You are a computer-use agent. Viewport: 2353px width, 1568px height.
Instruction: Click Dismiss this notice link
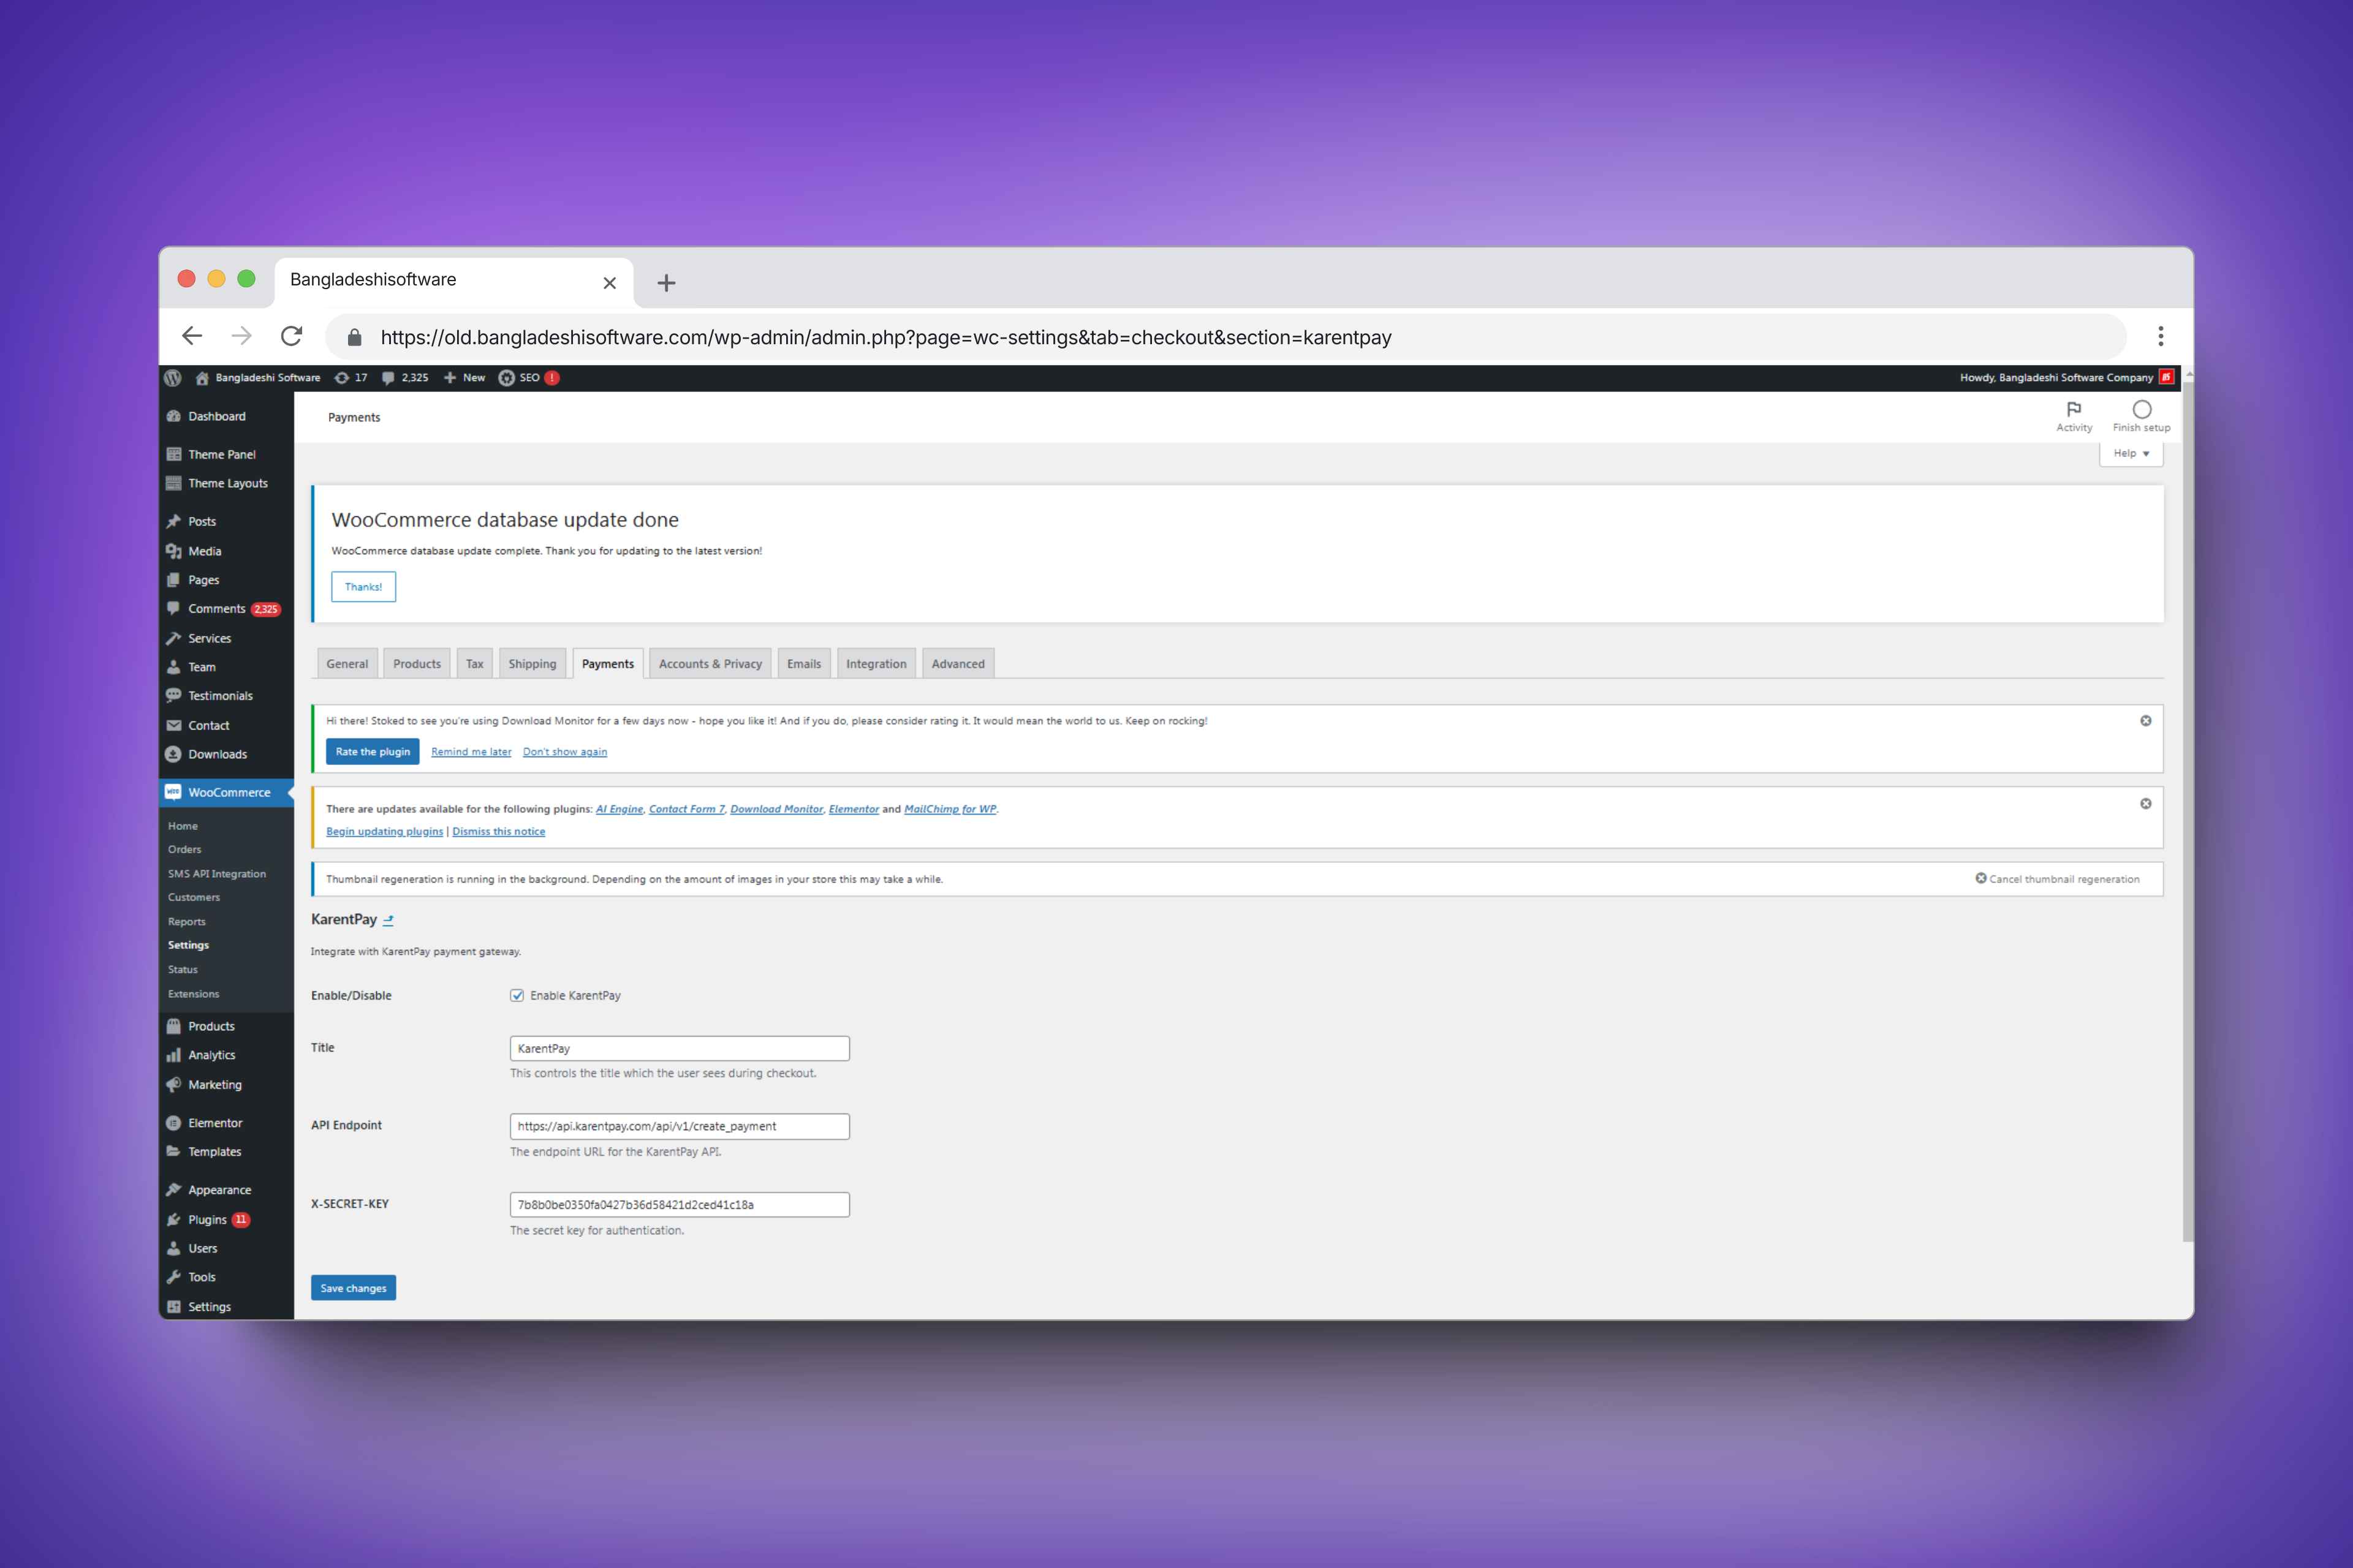(x=498, y=832)
